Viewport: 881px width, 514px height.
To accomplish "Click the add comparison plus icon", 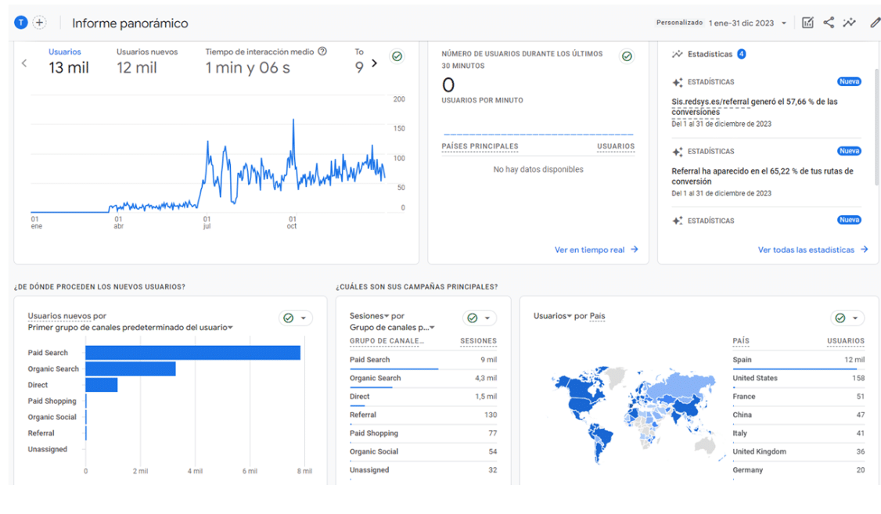I will click(39, 23).
